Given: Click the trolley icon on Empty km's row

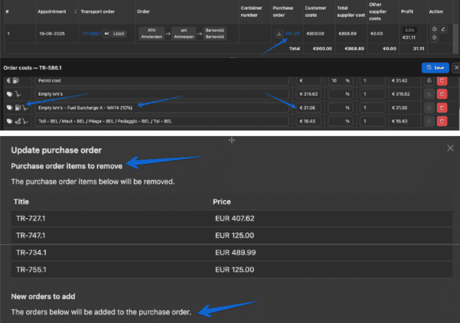Looking at the screenshot, I should [x=18, y=94].
